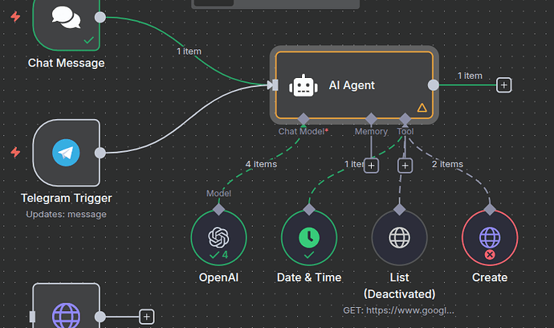Add a node after AI Agent output

click(504, 85)
